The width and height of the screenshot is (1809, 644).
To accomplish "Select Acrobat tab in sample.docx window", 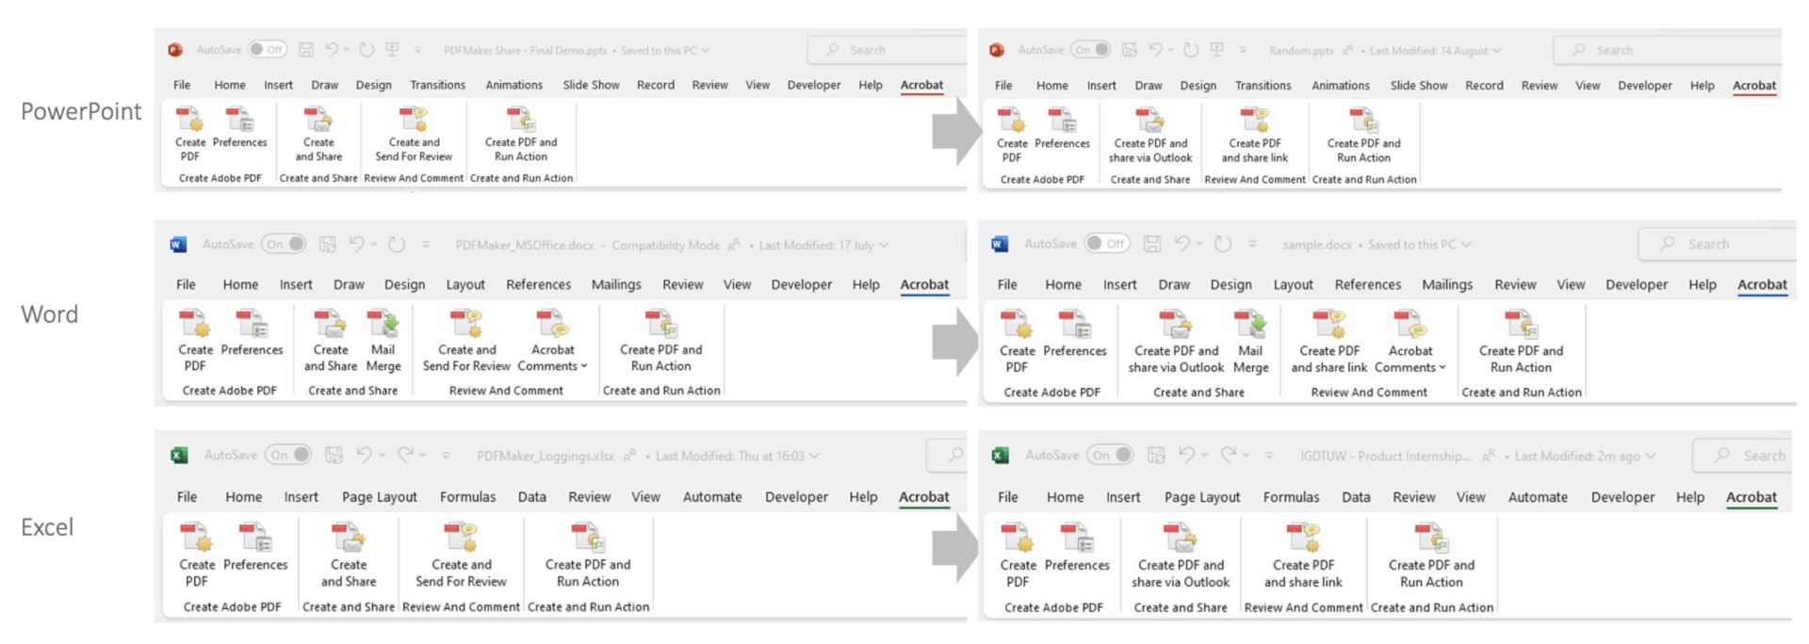I will (x=1762, y=284).
